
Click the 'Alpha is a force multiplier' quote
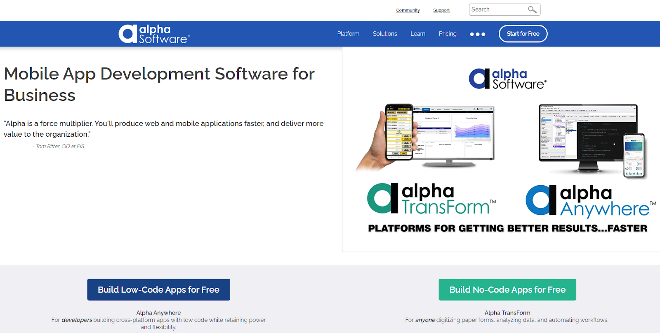164,129
